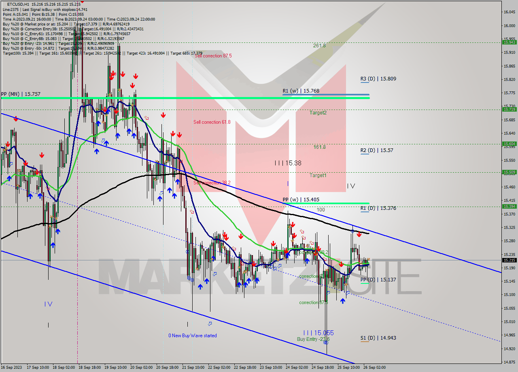Click the 'PP (MN) | 15.757' pivot label

[x=20, y=94]
